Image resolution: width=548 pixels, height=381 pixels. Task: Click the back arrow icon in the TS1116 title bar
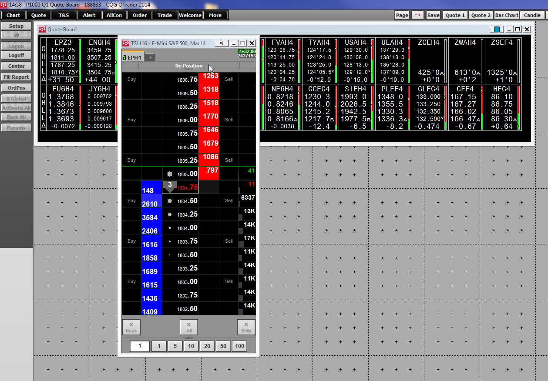(x=222, y=43)
